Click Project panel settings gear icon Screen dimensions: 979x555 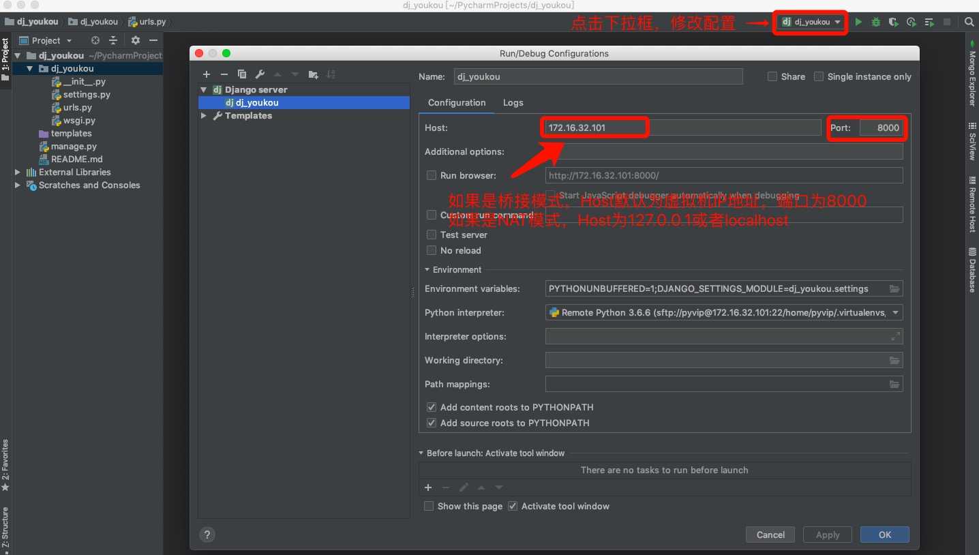tap(135, 40)
